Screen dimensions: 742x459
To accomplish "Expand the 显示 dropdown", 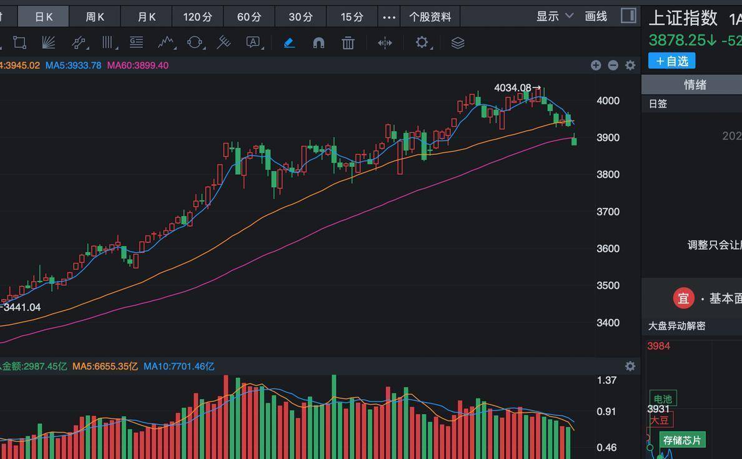I will (555, 16).
